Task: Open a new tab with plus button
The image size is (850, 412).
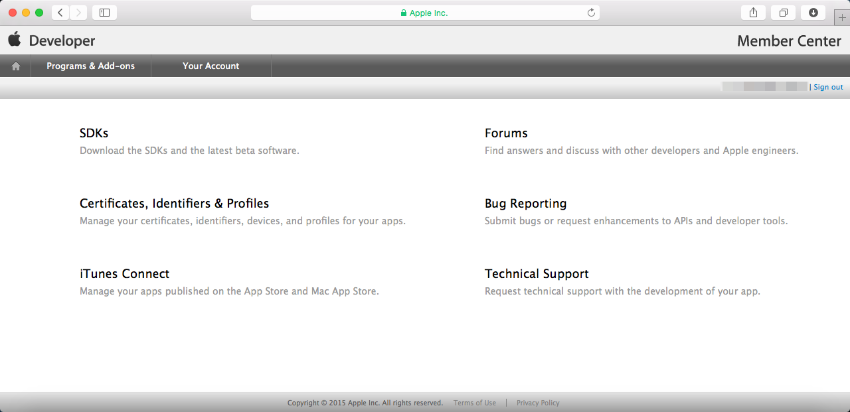Action: pyautogui.click(x=842, y=18)
